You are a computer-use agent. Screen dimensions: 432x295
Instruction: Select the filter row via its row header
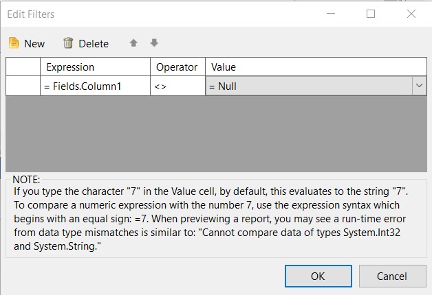tap(23, 86)
